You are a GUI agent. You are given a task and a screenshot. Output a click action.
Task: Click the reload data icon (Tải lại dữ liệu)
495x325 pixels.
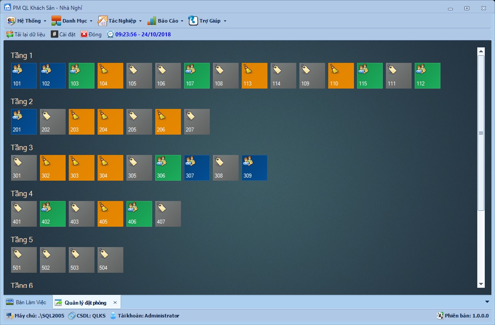click(9, 35)
